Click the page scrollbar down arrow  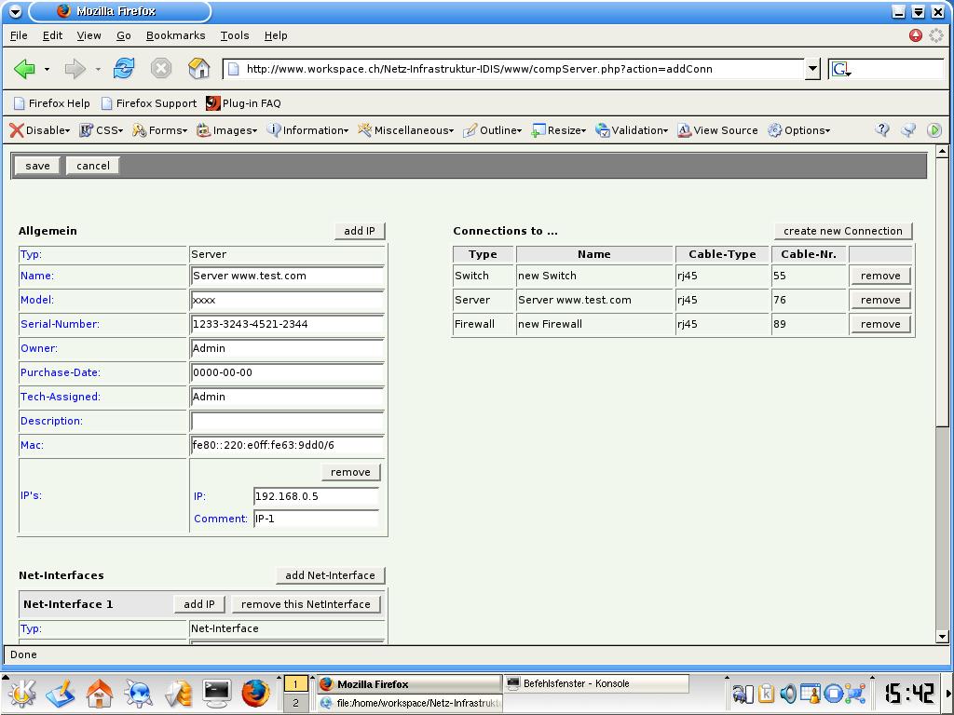pyautogui.click(x=942, y=637)
